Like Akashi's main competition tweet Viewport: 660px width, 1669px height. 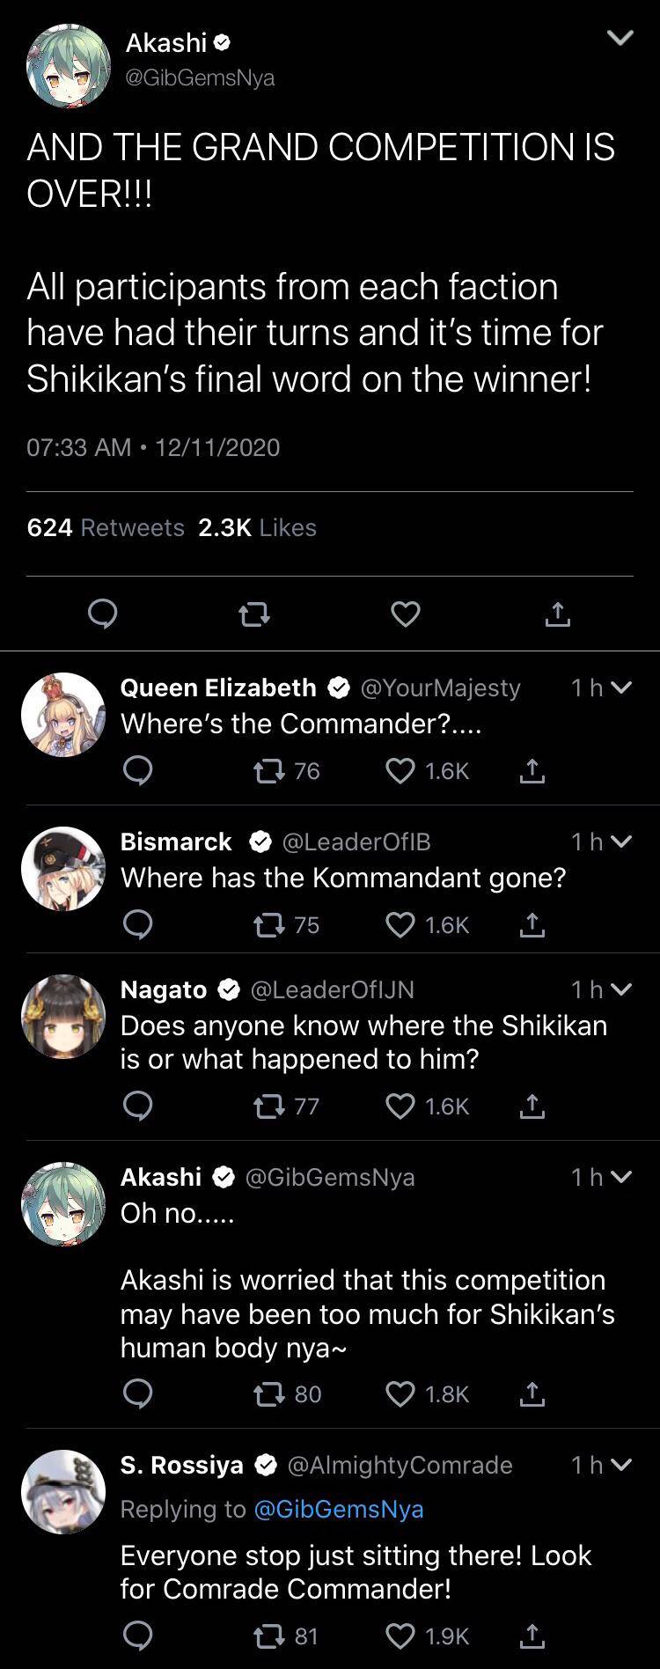tap(405, 614)
